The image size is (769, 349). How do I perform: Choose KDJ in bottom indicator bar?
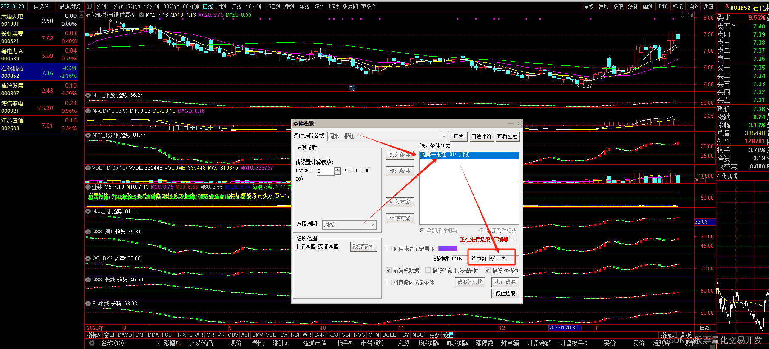point(333,335)
